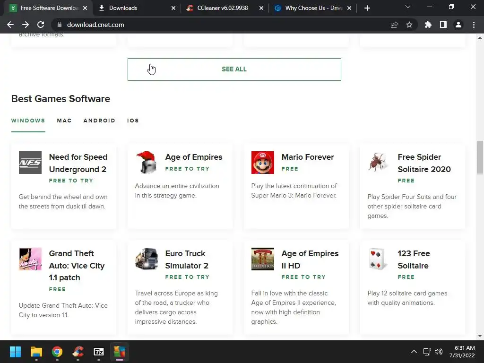Image resolution: width=484 pixels, height=363 pixels.
Task: Open the Mario Forever icon
Action: [x=263, y=163]
